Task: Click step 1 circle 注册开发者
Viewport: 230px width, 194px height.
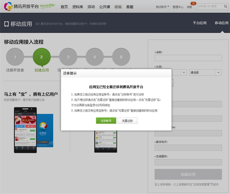Action: pyautogui.click(x=15, y=57)
